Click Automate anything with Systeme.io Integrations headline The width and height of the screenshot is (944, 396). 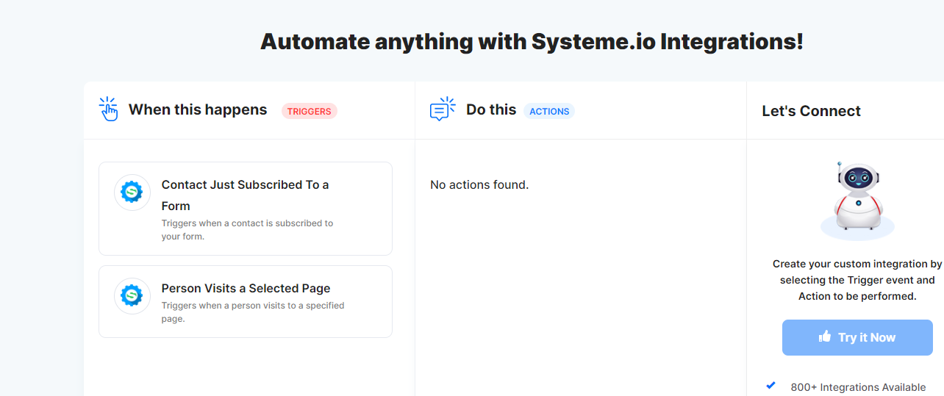click(x=532, y=41)
